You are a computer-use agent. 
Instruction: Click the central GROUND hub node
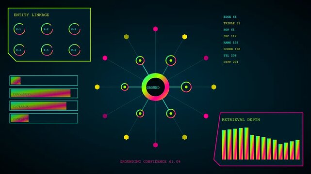click(155, 87)
